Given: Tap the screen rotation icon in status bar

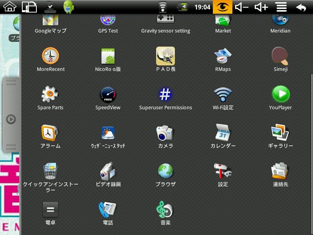Looking at the screenshot, I should pyautogui.click(x=29, y=7).
